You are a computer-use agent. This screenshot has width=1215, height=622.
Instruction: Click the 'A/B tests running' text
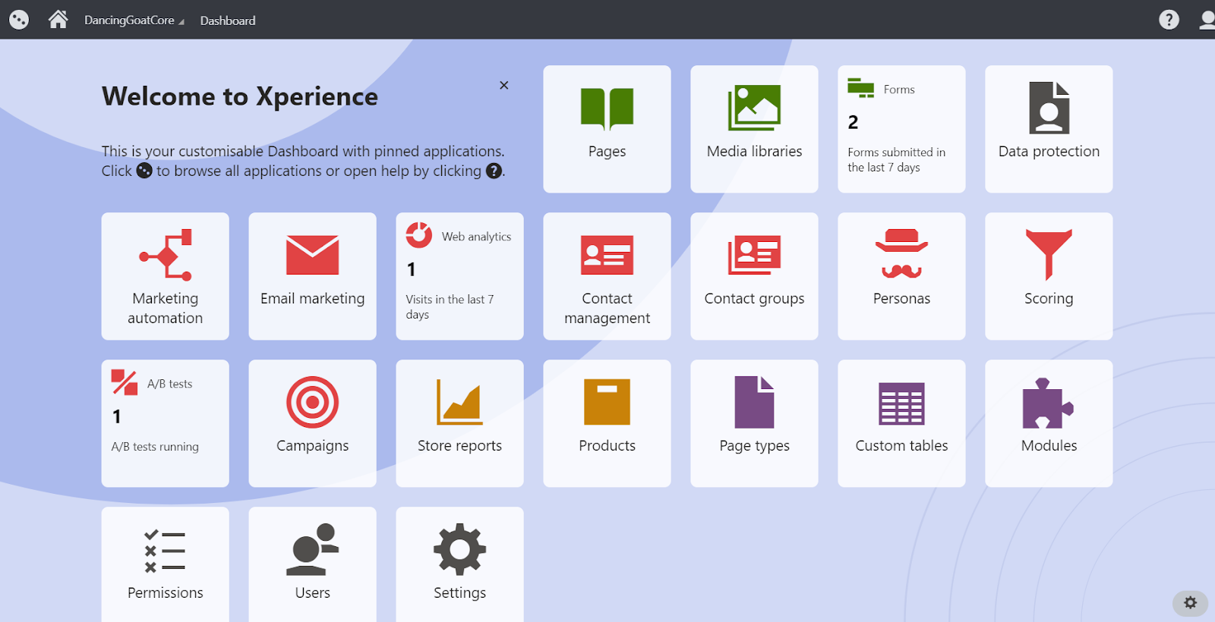155,447
